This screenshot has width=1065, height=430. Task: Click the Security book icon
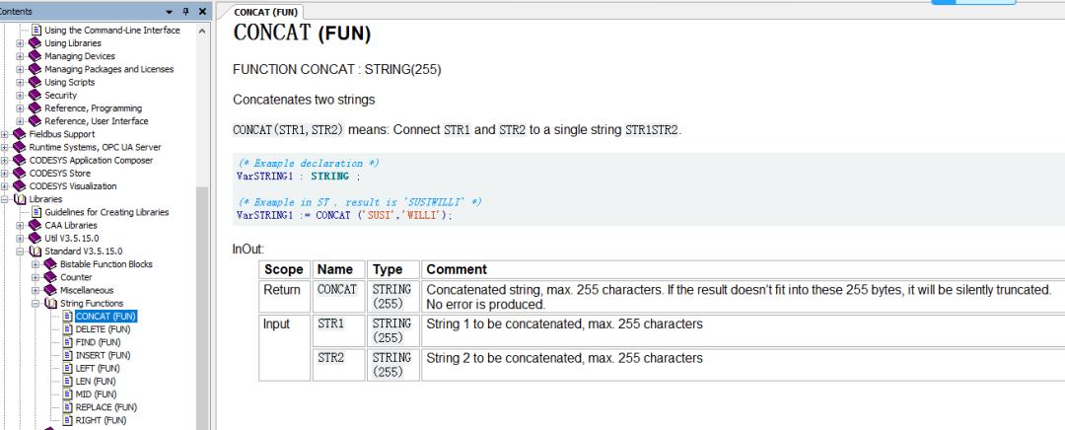(x=35, y=96)
